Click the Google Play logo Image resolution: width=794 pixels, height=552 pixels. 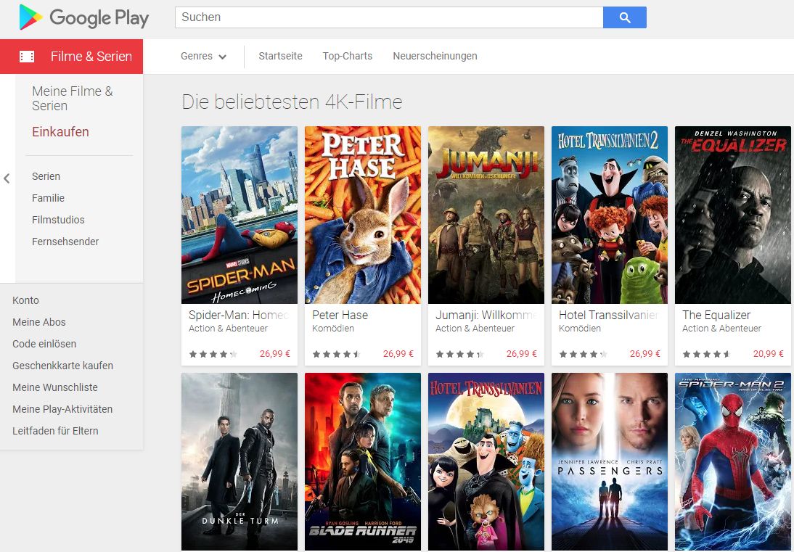click(84, 17)
